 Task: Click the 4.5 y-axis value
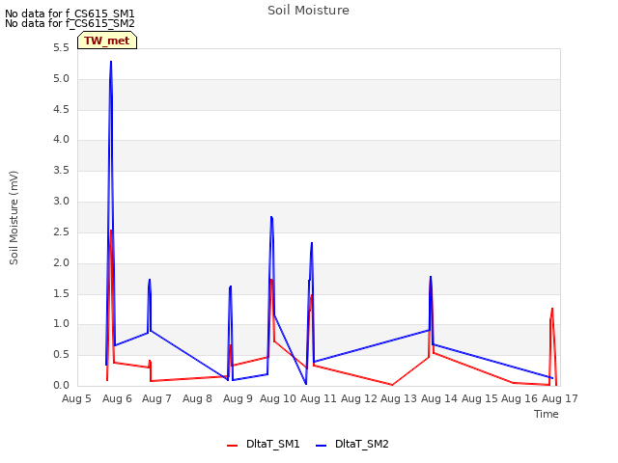[x=61, y=109]
